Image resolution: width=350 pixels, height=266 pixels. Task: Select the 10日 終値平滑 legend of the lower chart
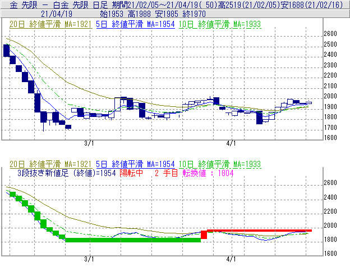220,164
